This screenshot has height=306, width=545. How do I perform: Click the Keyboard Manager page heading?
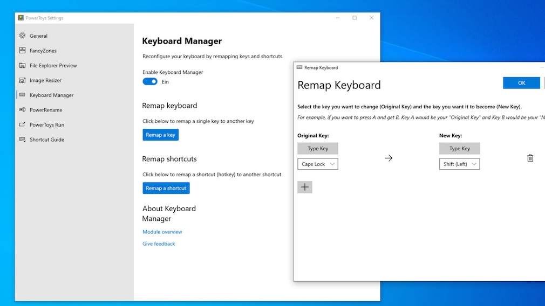tap(182, 41)
